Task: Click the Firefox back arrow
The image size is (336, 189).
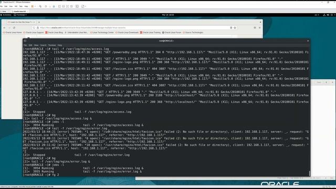Action: [x=4, y=28]
